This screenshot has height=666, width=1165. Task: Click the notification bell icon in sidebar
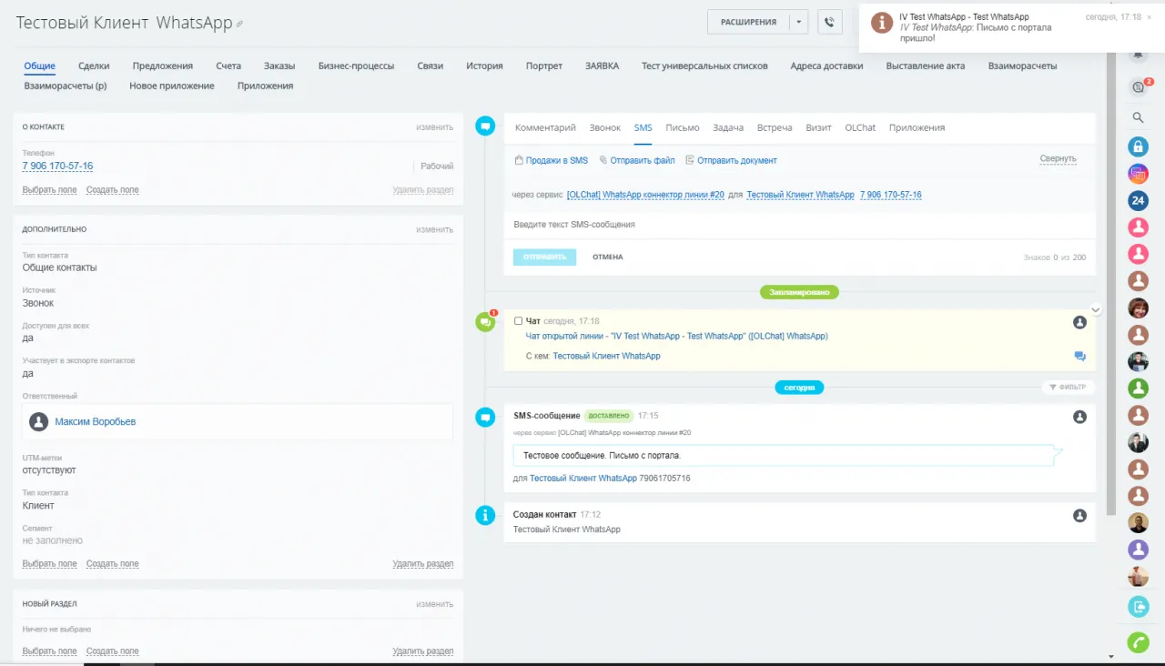1138,56
